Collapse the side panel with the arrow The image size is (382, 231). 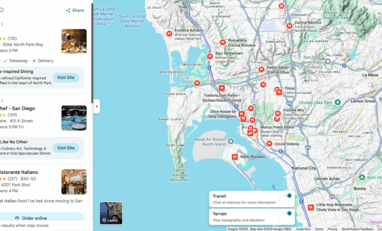pos(97,106)
